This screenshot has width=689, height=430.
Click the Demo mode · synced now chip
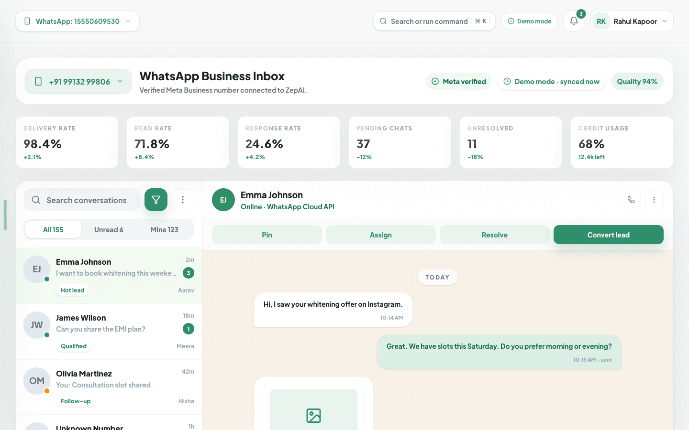551,81
